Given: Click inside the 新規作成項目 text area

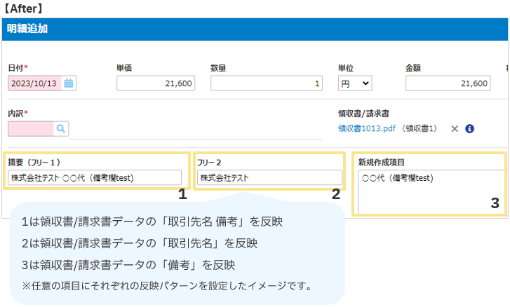Looking at the screenshot, I should click(429, 192).
